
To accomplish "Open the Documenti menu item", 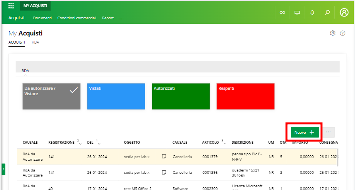I will pos(42,18).
